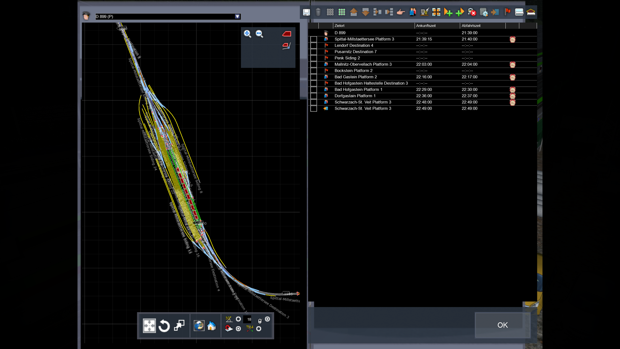Move instruction down with orange down arrow
This screenshot has width=620, height=349.
click(x=366, y=12)
